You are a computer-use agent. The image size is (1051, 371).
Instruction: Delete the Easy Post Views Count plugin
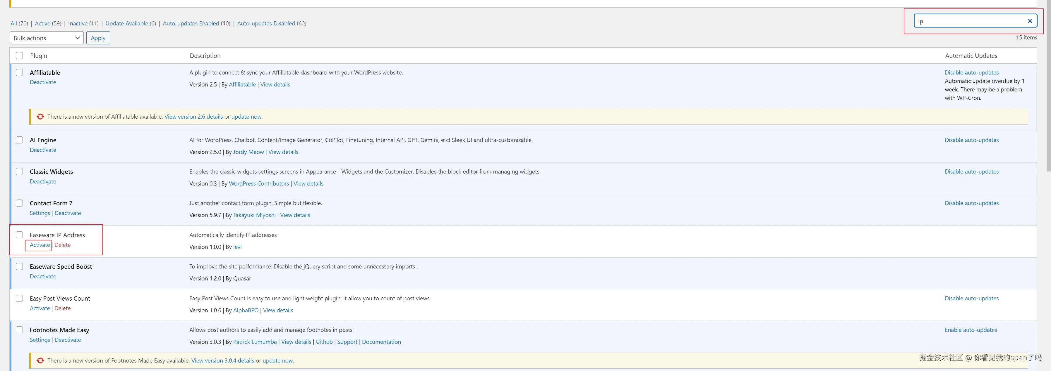click(x=62, y=309)
